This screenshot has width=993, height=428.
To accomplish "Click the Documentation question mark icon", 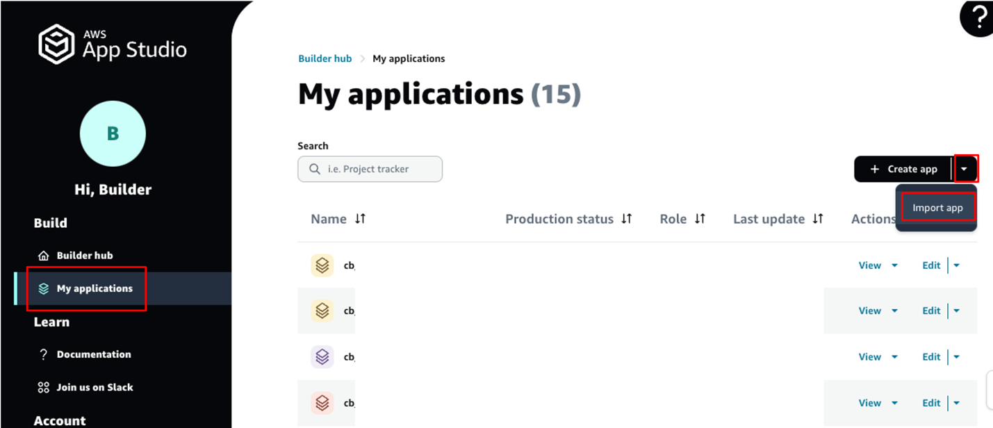I will pos(43,354).
